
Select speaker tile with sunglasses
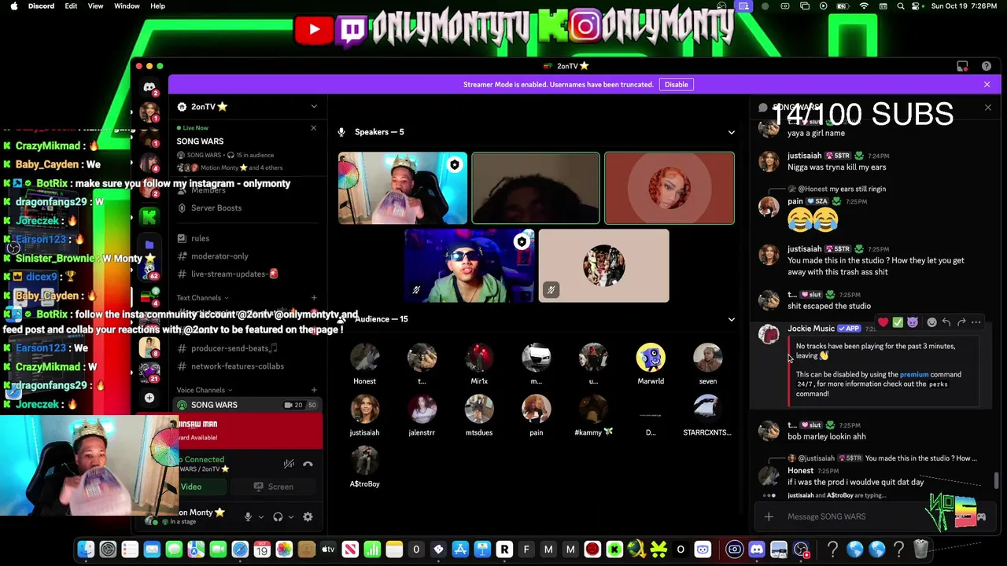point(470,266)
